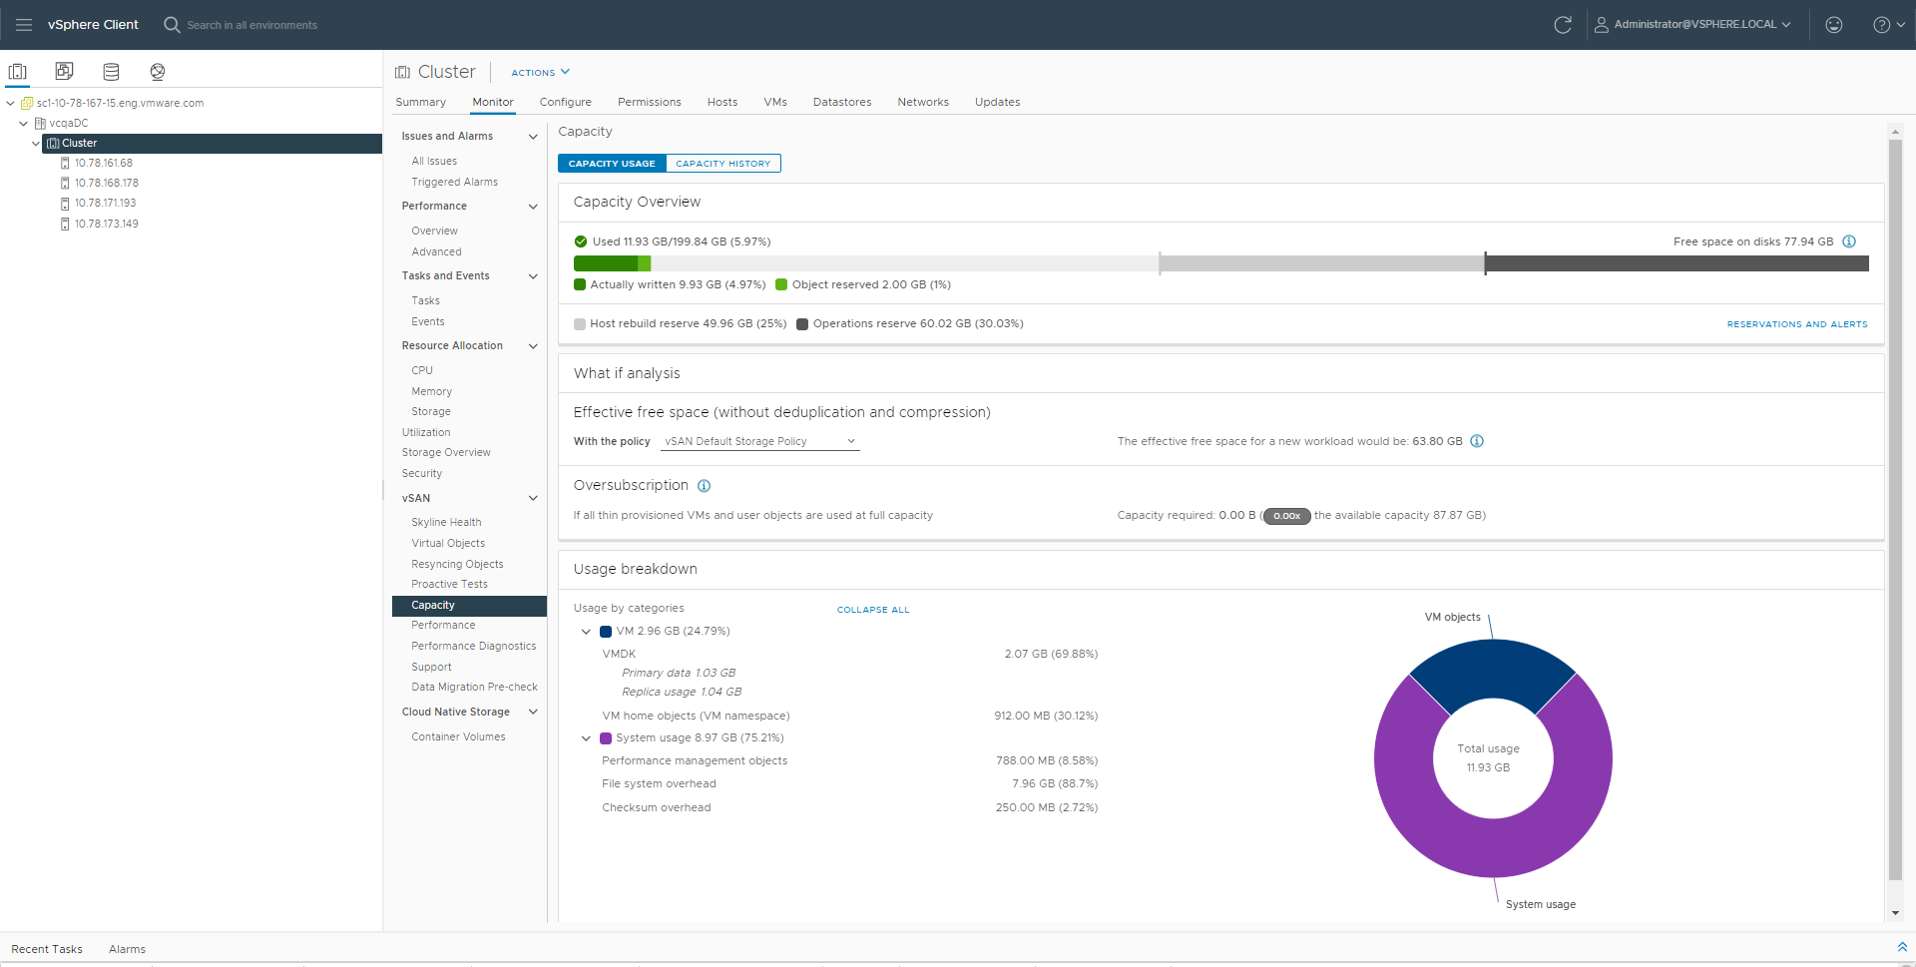Image resolution: width=1916 pixels, height=967 pixels.
Task: Click the Cluster title icon
Action: 403,72
